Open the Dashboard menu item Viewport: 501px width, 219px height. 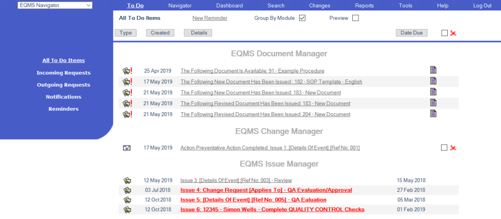coord(229,5)
